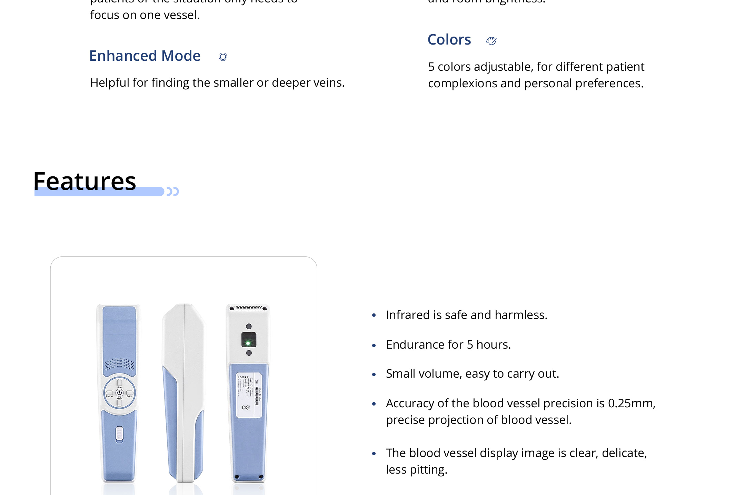Viewport: 745px width, 495px height.
Task: Click the 'Infrared is safe and harmless' bullet
Action: [466, 315]
